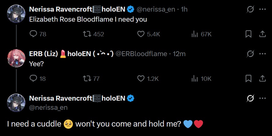Retweet ERB's tweet with 77 reposts
Viewport: 272px width, 136px height.
(88, 79)
